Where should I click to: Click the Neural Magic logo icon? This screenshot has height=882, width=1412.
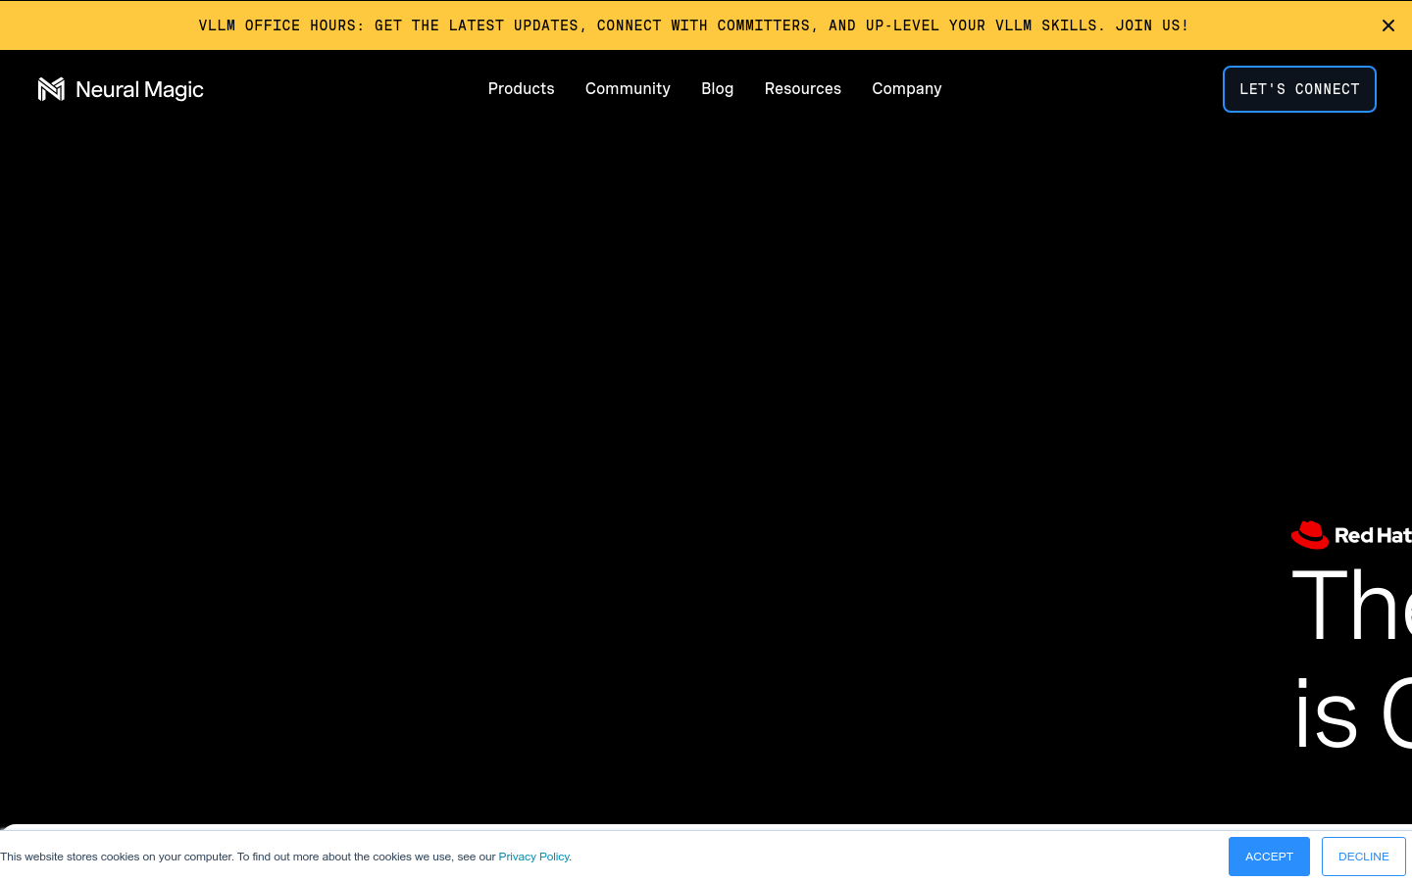pos(51,89)
